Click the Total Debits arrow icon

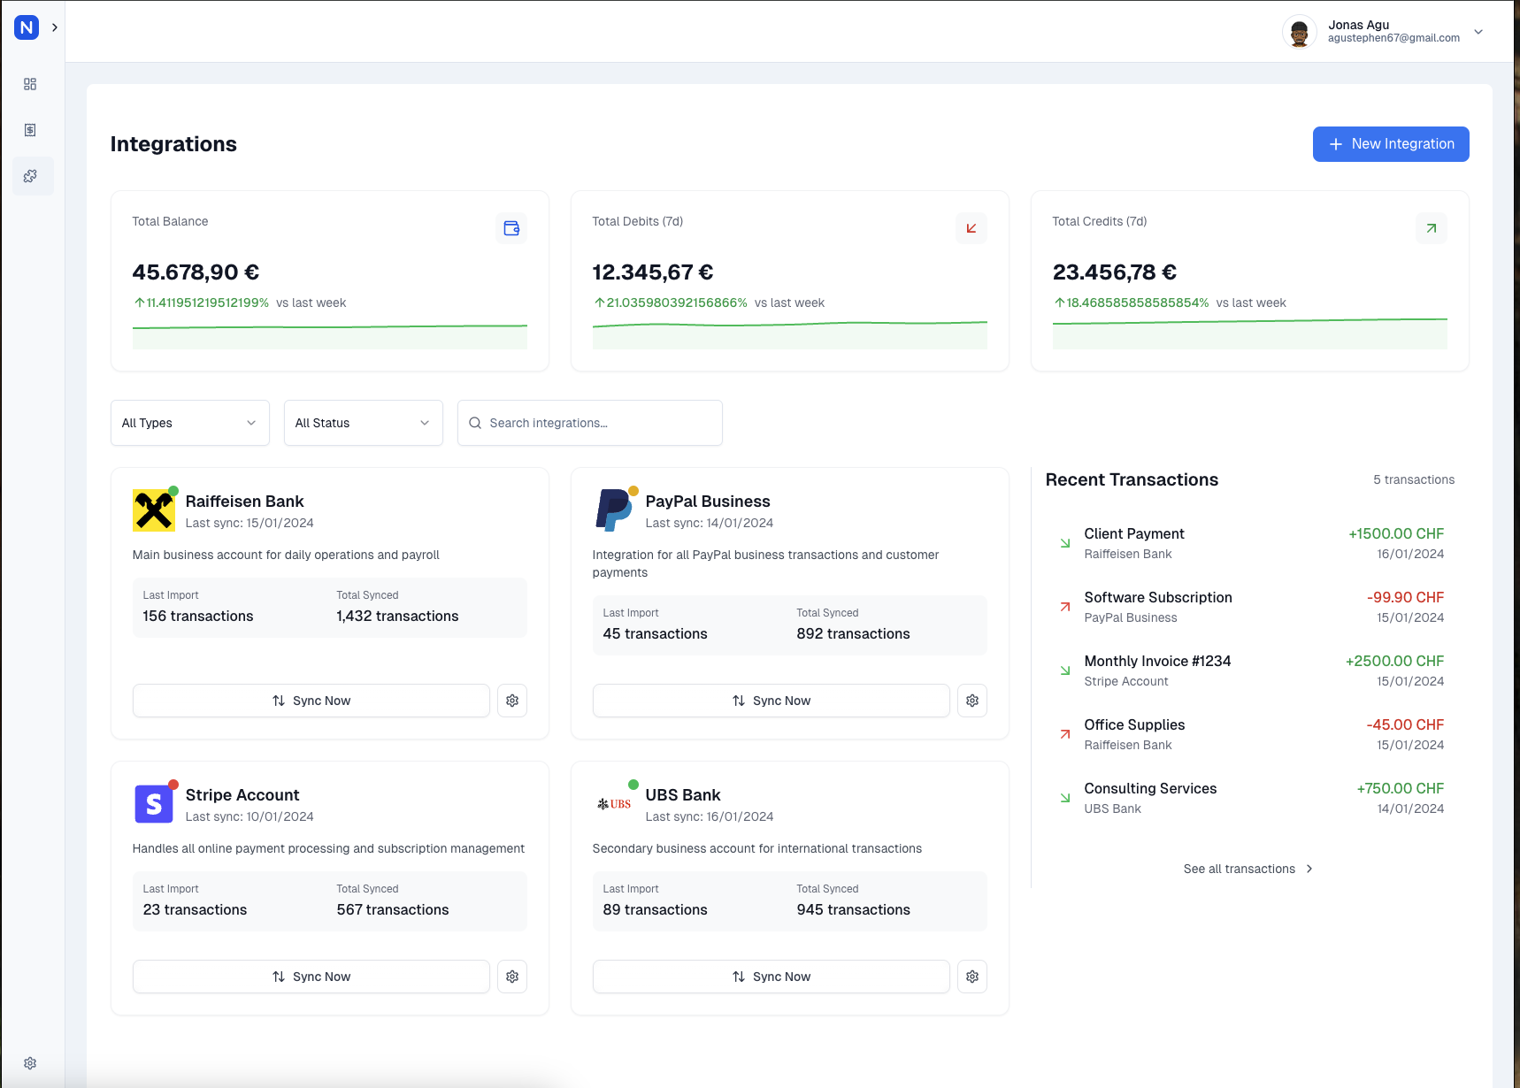[x=971, y=228]
